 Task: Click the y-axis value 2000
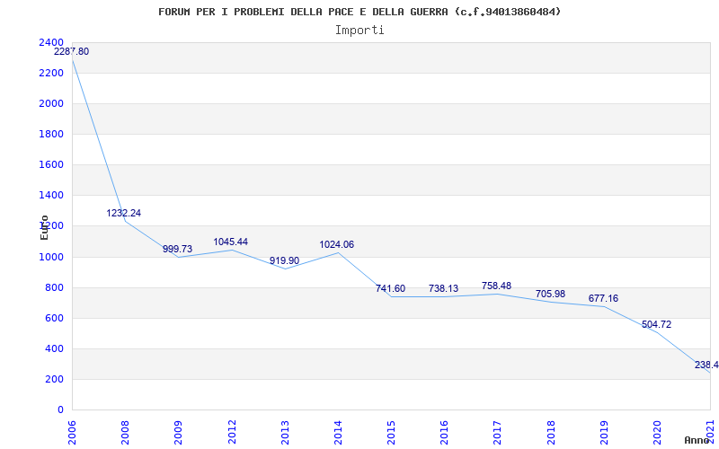coord(51,104)
